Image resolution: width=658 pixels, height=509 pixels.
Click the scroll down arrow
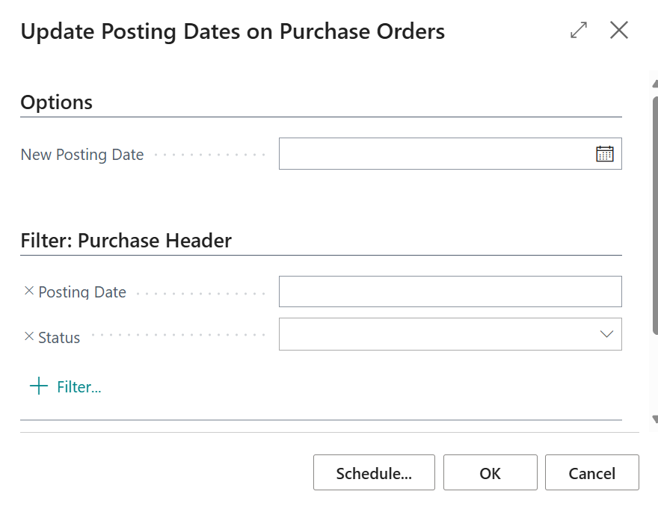[x=655, y=419]
